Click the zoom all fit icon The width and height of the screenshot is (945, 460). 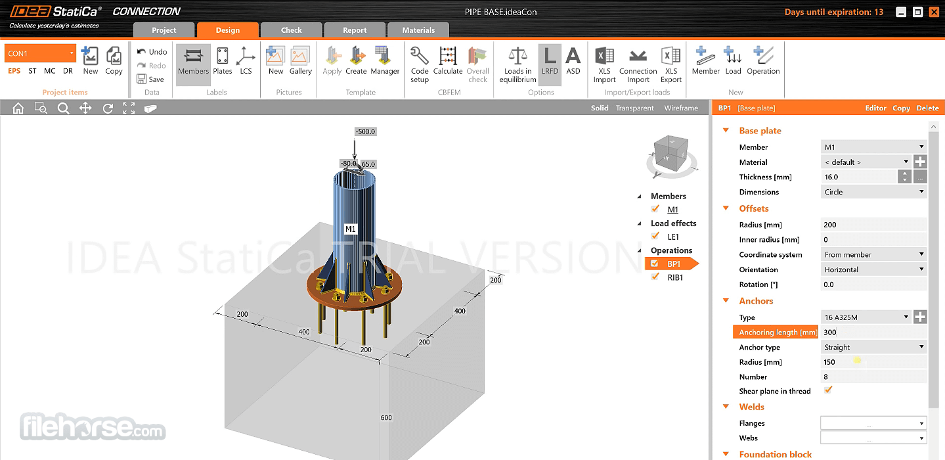129,108
